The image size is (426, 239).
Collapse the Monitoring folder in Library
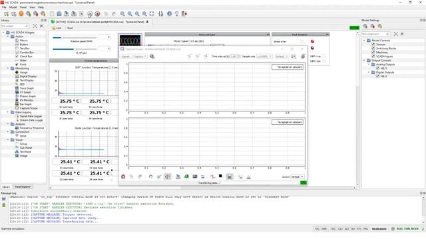tap(8, 68)
